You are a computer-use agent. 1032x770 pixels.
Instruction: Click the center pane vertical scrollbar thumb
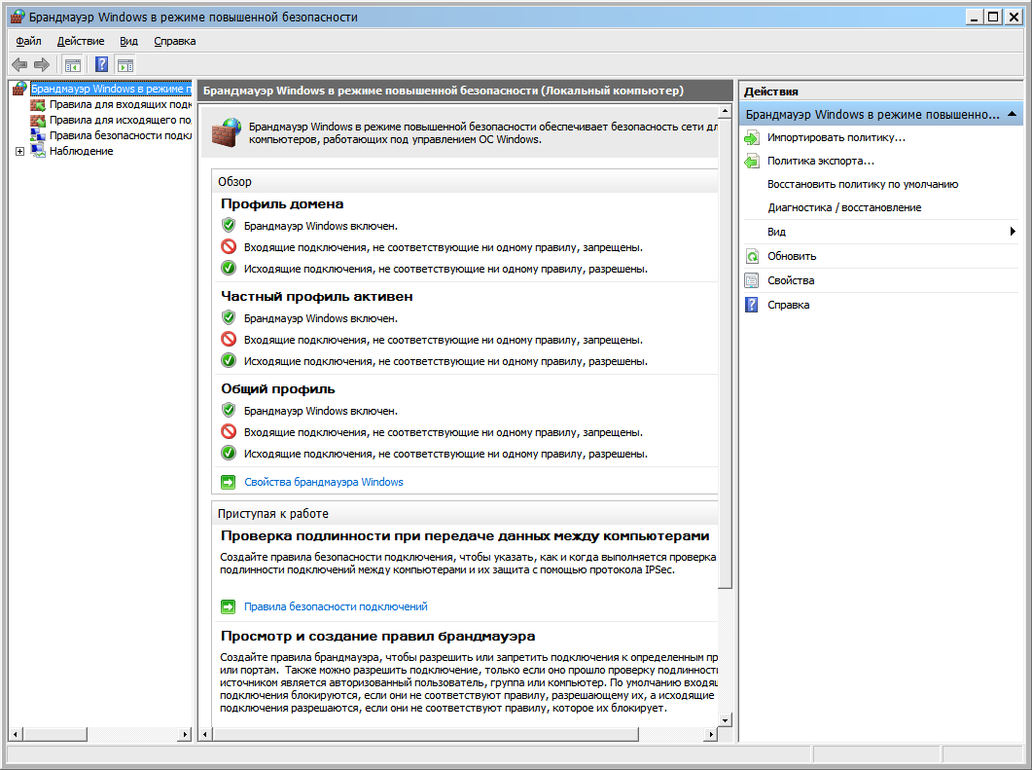[x=725, y=353]
